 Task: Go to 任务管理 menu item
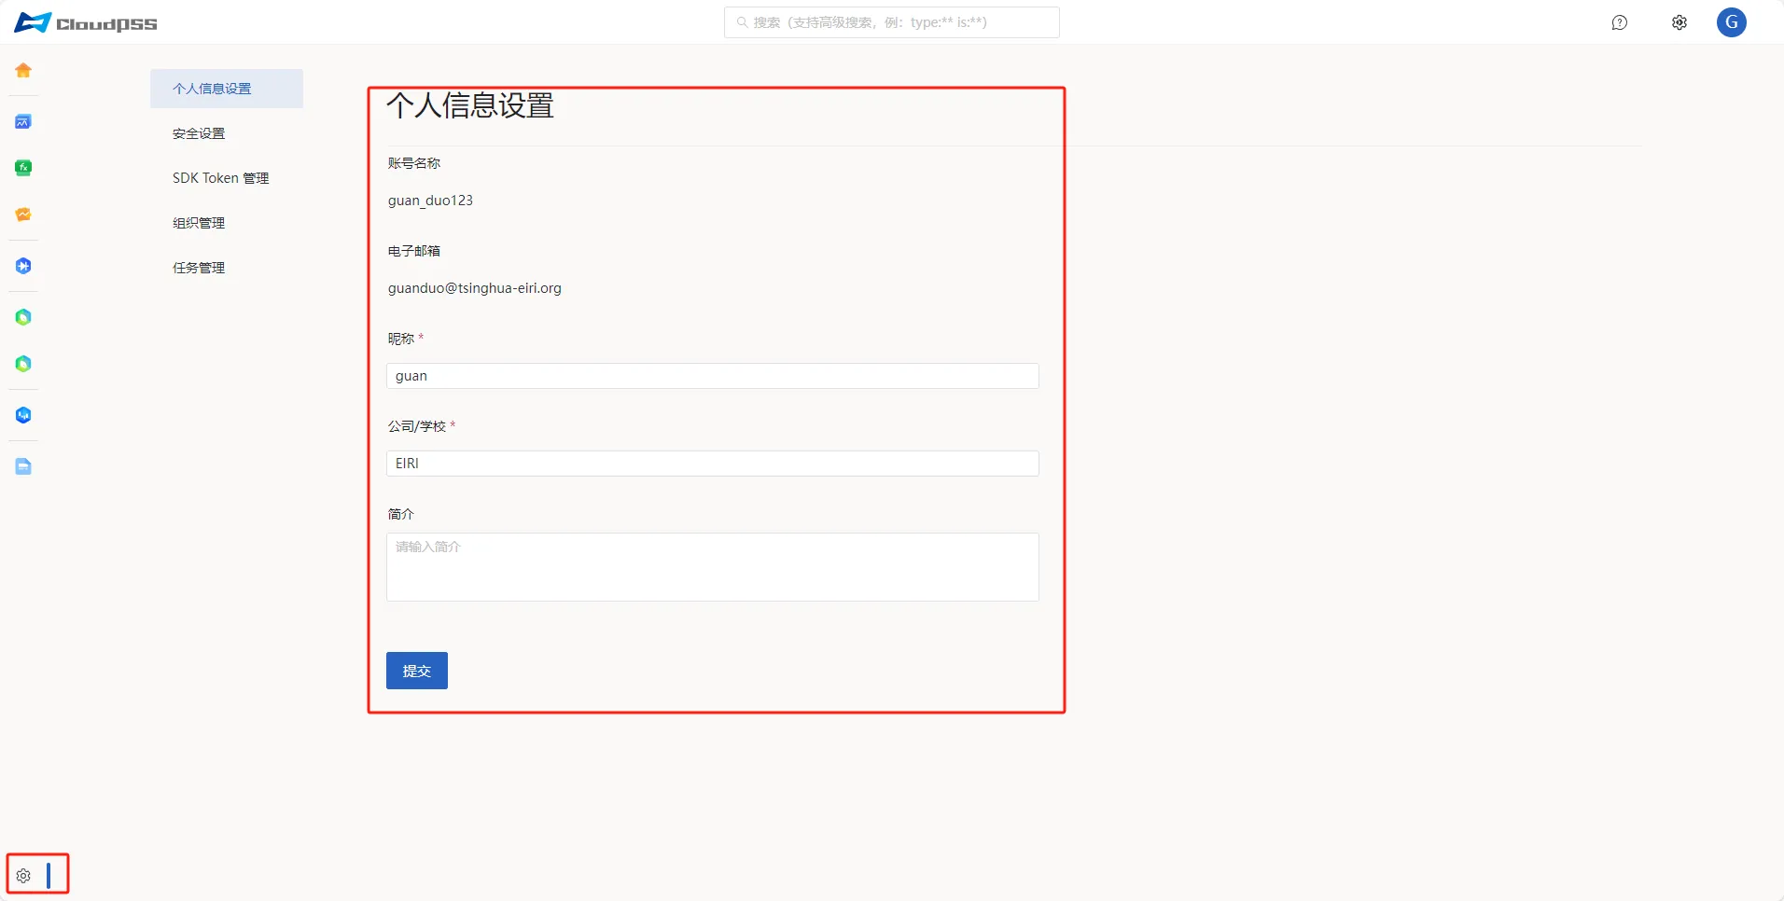point(227,268)
